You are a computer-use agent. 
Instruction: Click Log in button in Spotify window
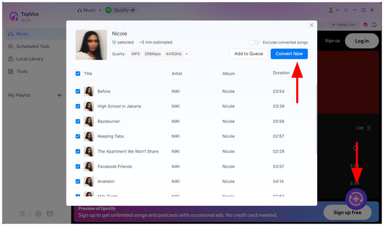tap(361, 41)
